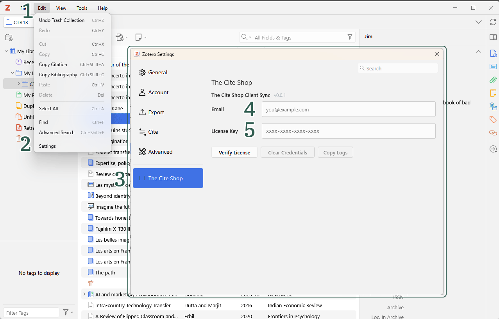The image size is (499, 319).
Task: Click the filter funnel in search box
Action: pyautogui.click(x=350, y=37)
